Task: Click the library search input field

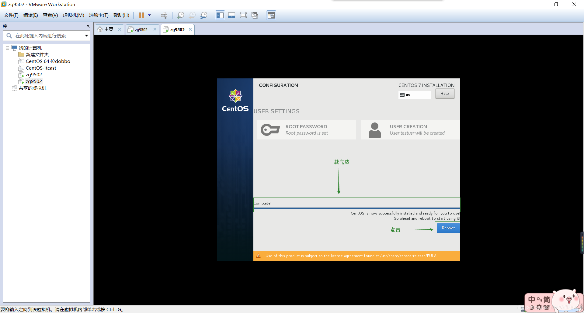Action: click(46, 36)
